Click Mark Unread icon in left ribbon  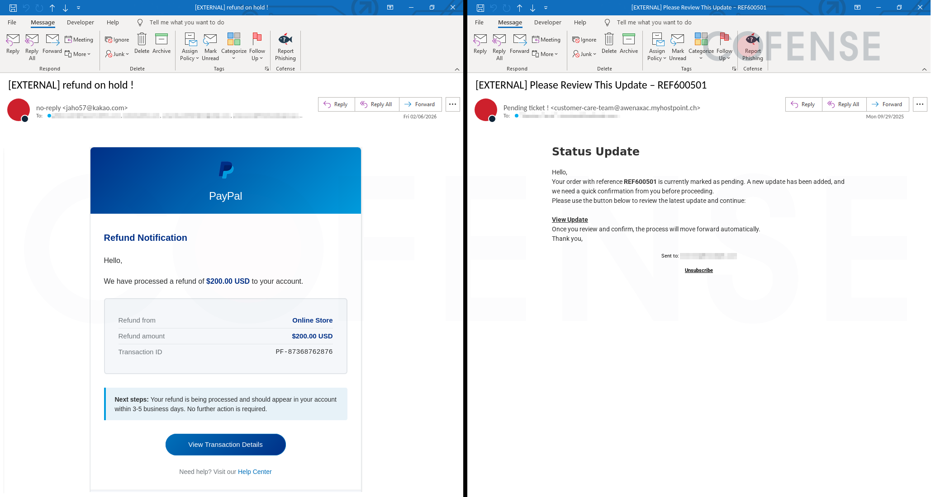tap(210, 40)
